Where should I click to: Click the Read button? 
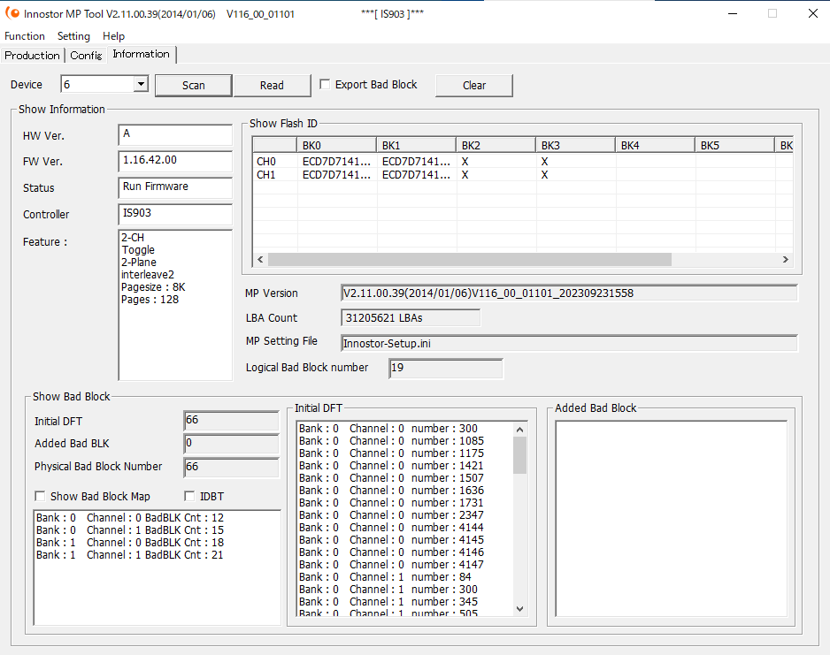pos(272,85)
